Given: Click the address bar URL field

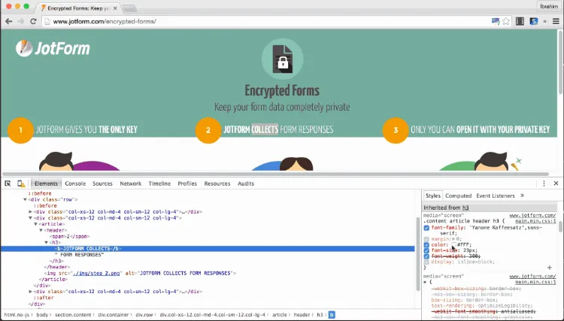Looking at the screenshot, I should pyautogui.click(x=266, y=22).
